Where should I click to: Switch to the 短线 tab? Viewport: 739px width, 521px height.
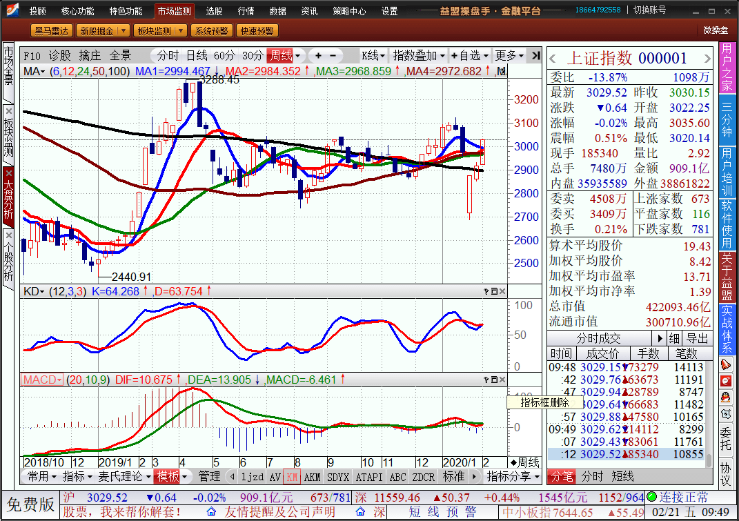pos(622,477)
